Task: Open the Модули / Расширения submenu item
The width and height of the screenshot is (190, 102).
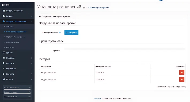Action: tap(17, 37)
